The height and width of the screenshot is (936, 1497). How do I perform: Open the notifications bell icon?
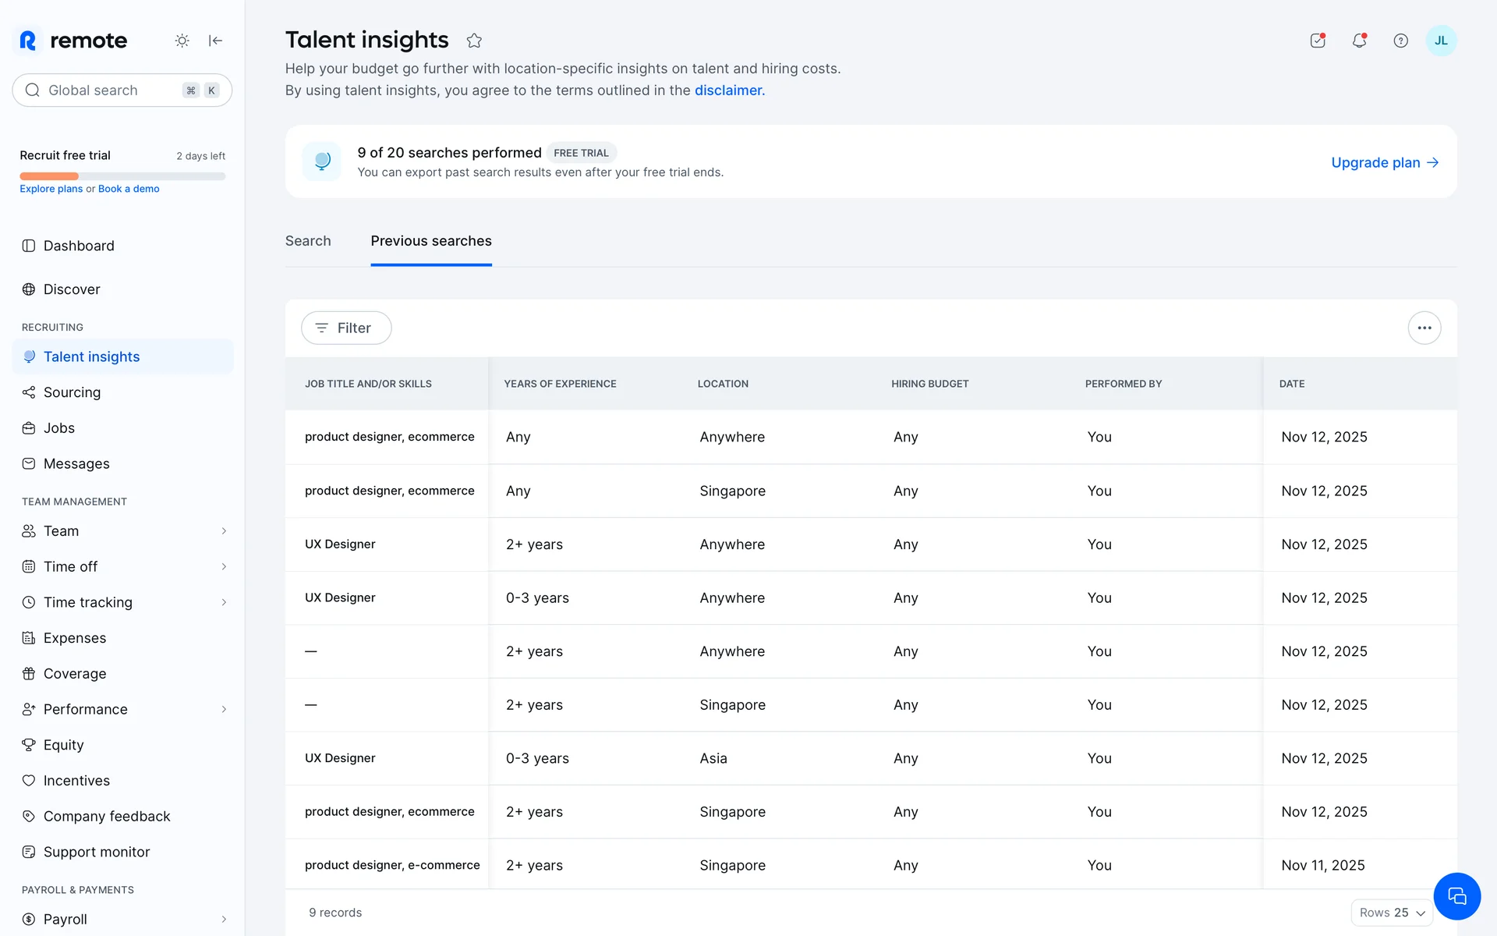[x=1359, y=41]
